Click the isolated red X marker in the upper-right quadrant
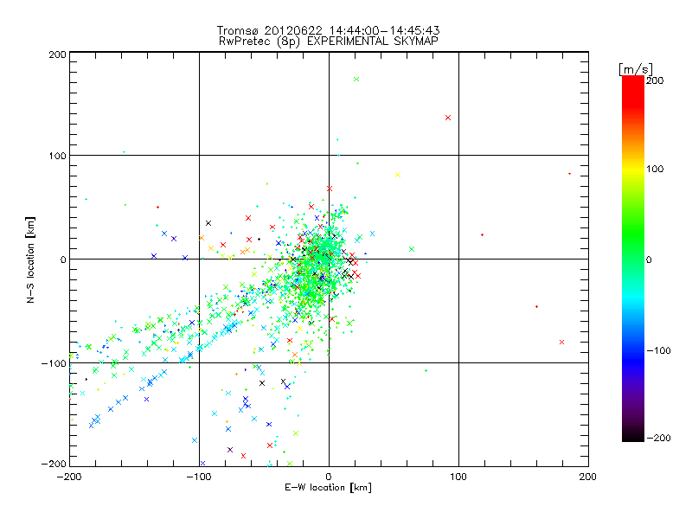The image size is (692, 519). 447,118
